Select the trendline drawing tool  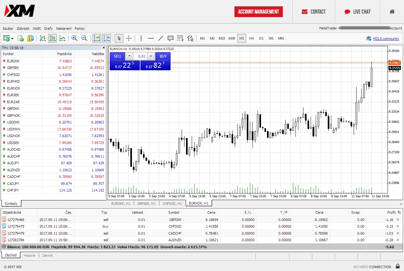[x=160, y=38]
